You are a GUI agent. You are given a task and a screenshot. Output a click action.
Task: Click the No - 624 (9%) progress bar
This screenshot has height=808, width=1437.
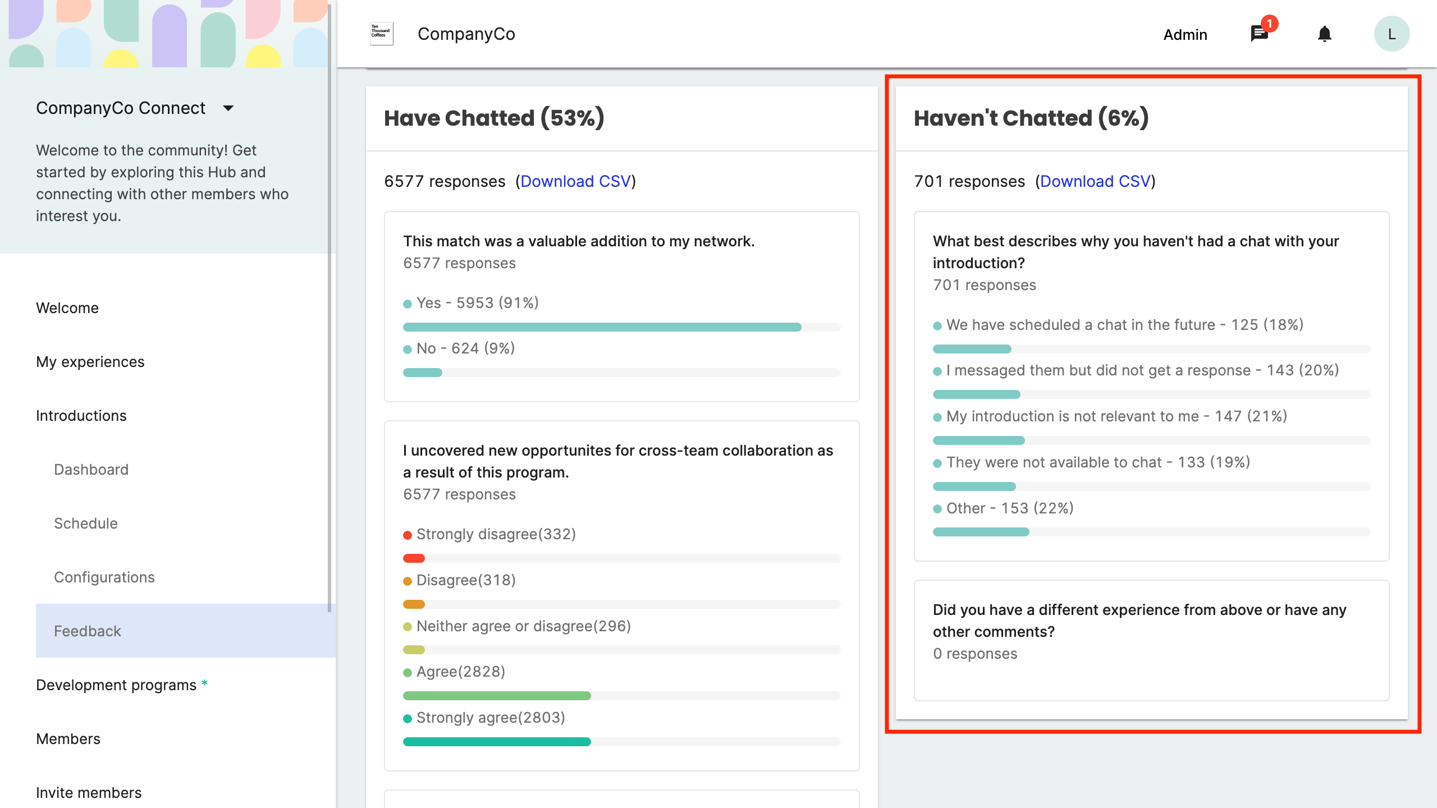click(x=621, y=373)
